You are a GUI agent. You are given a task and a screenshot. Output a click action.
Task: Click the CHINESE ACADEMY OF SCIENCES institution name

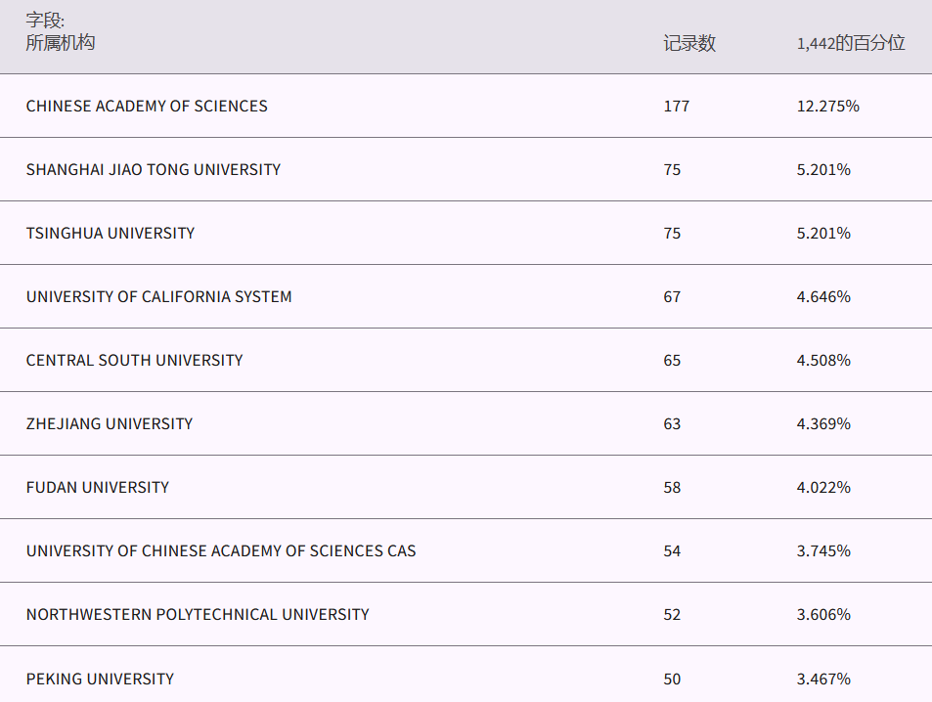(x=147, y=106)
